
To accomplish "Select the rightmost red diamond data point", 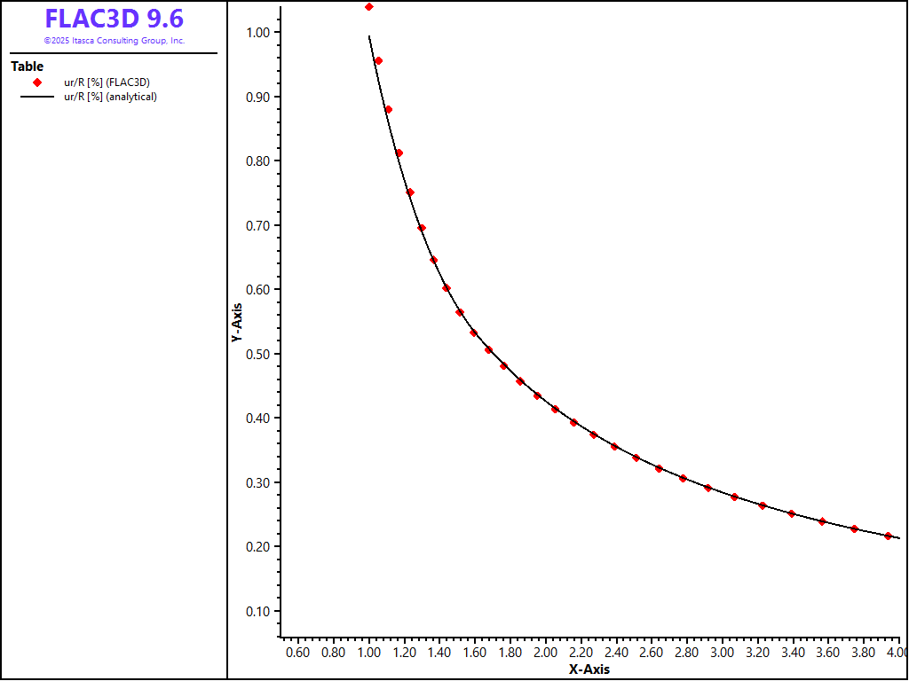I will [x=888, y=536].
